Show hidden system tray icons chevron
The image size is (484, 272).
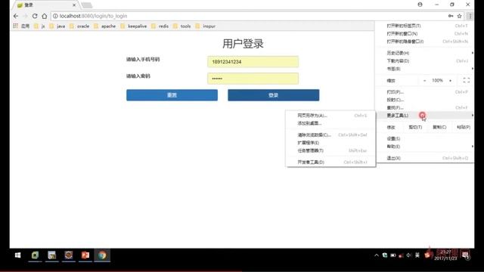(x=377, y=255)
